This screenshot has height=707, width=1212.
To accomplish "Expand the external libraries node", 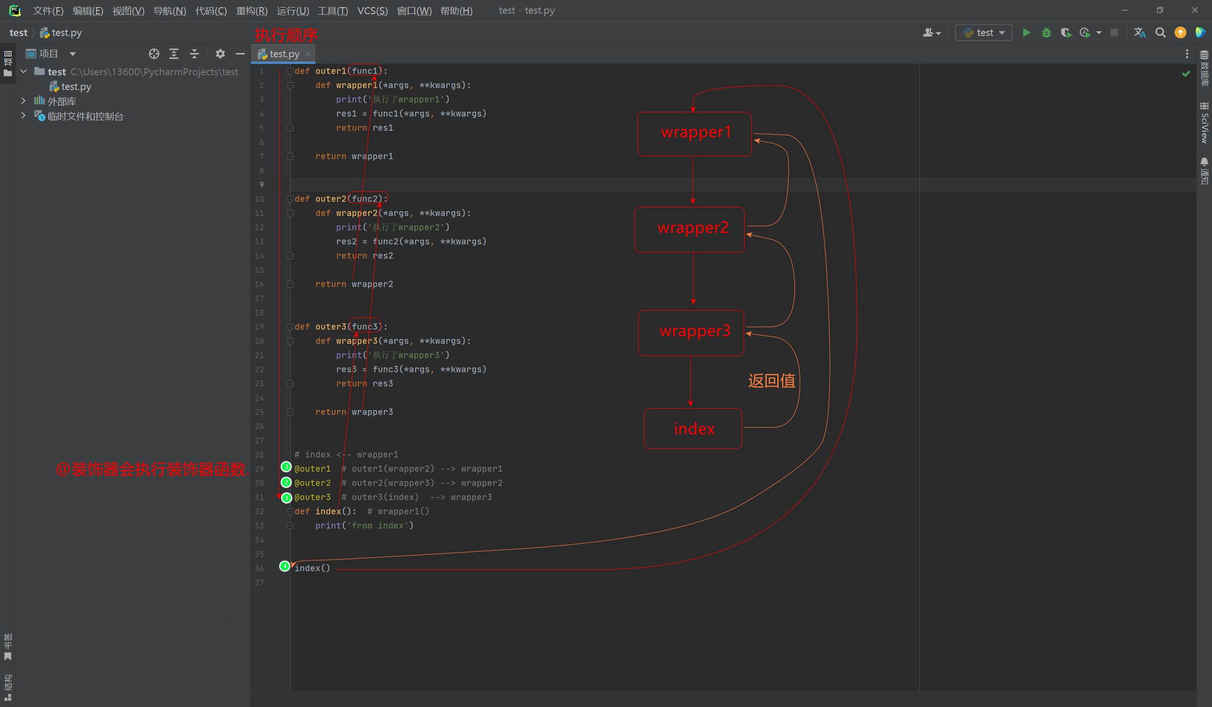I will (24, 101).
